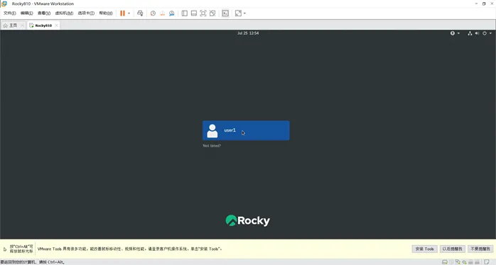Open the 选项卡(T) menu
This screenshot has height=265, width=496.
click(x=86, y=13)
